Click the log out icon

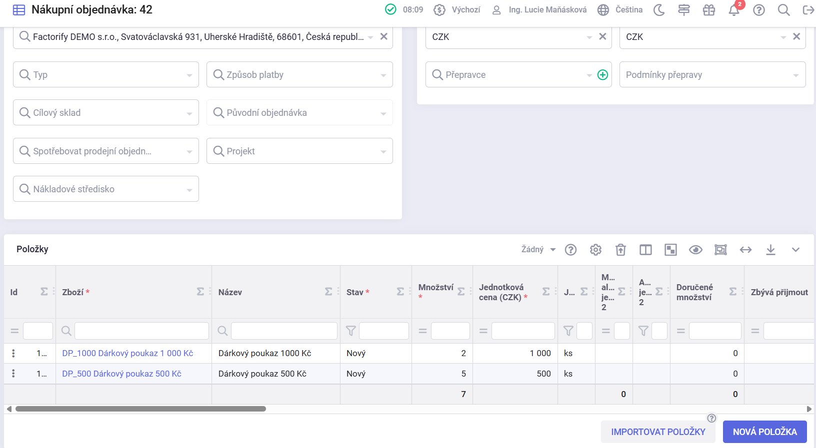point(808,10)
